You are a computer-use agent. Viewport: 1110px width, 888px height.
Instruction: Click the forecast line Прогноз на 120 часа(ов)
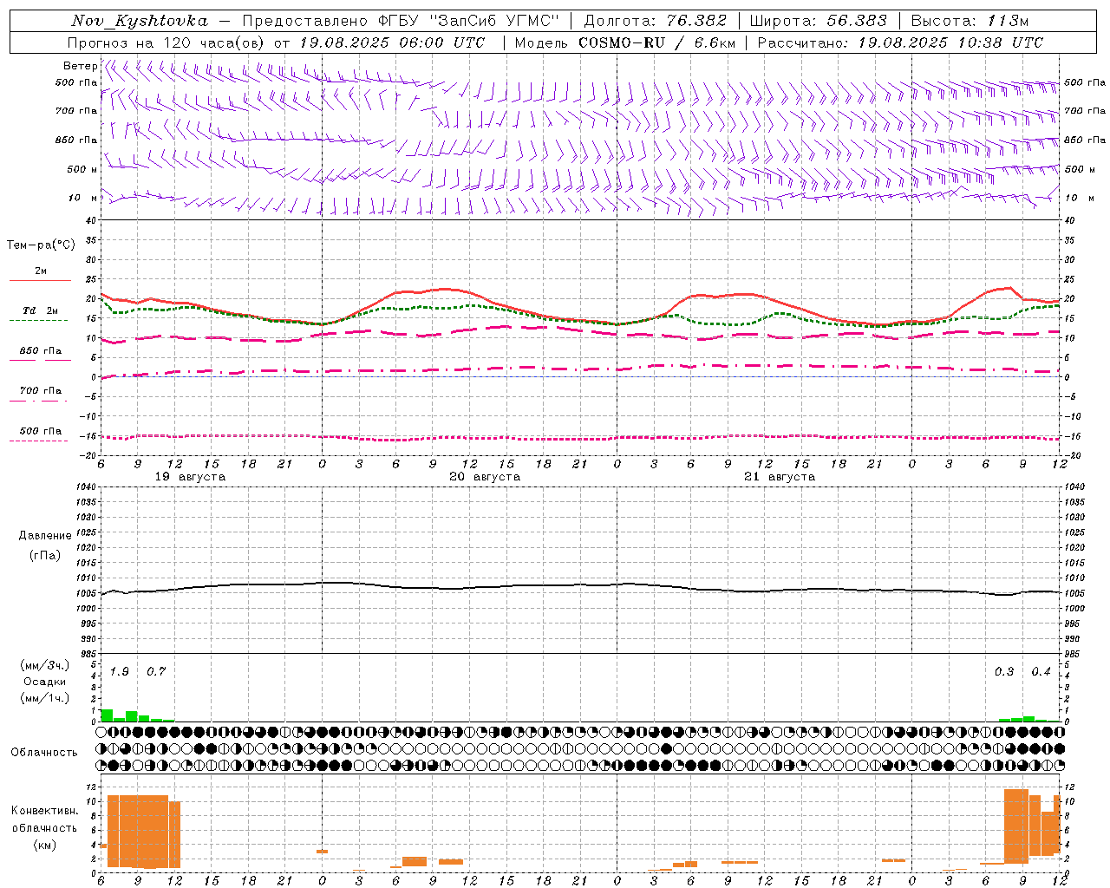[166, 42]
